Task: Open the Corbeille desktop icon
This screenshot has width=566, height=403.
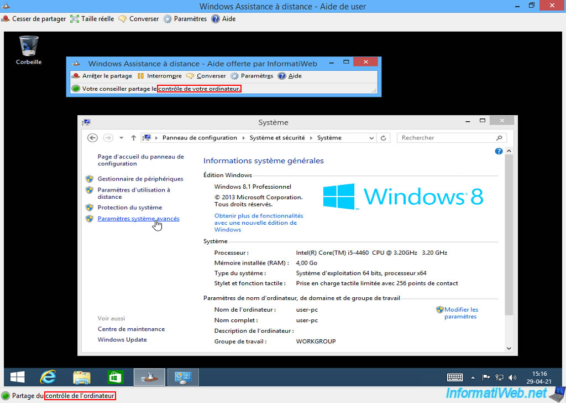Action: click(x=29, y=50)
